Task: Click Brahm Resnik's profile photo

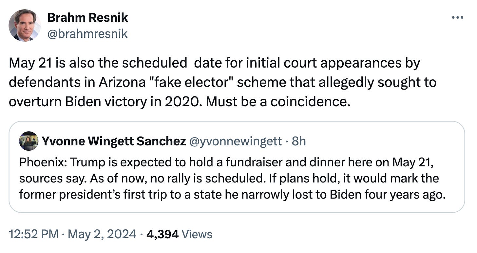Action: [x=25, y=25]
